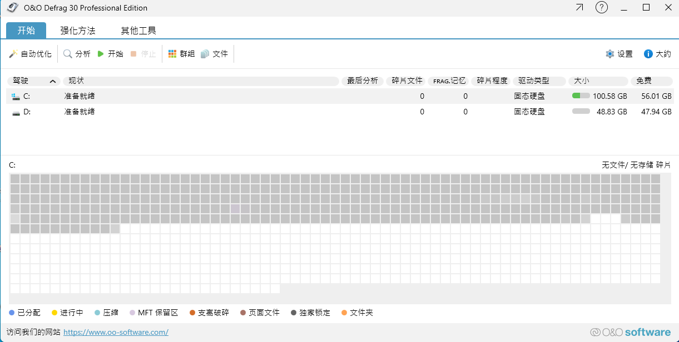679x342 pixels.
Task: Select the C: drive row
Action: (167, 96)
